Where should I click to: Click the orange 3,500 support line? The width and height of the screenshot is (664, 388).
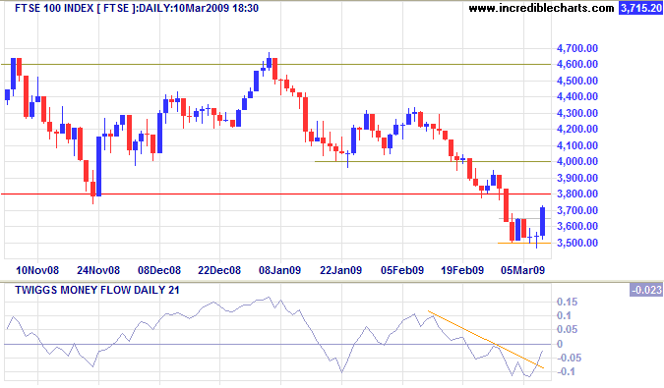[x=524, y=243]
